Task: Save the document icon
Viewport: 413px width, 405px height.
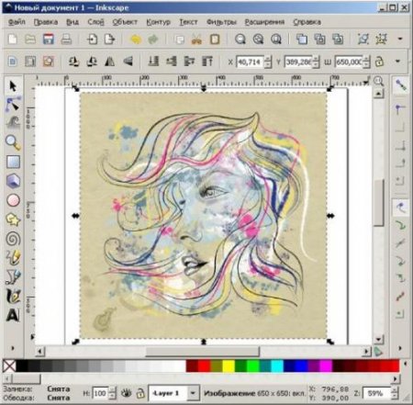Action: [x=48, y=39]
